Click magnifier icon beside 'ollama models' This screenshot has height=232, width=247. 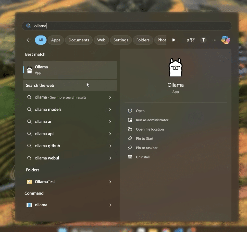[x=29, y=109]
